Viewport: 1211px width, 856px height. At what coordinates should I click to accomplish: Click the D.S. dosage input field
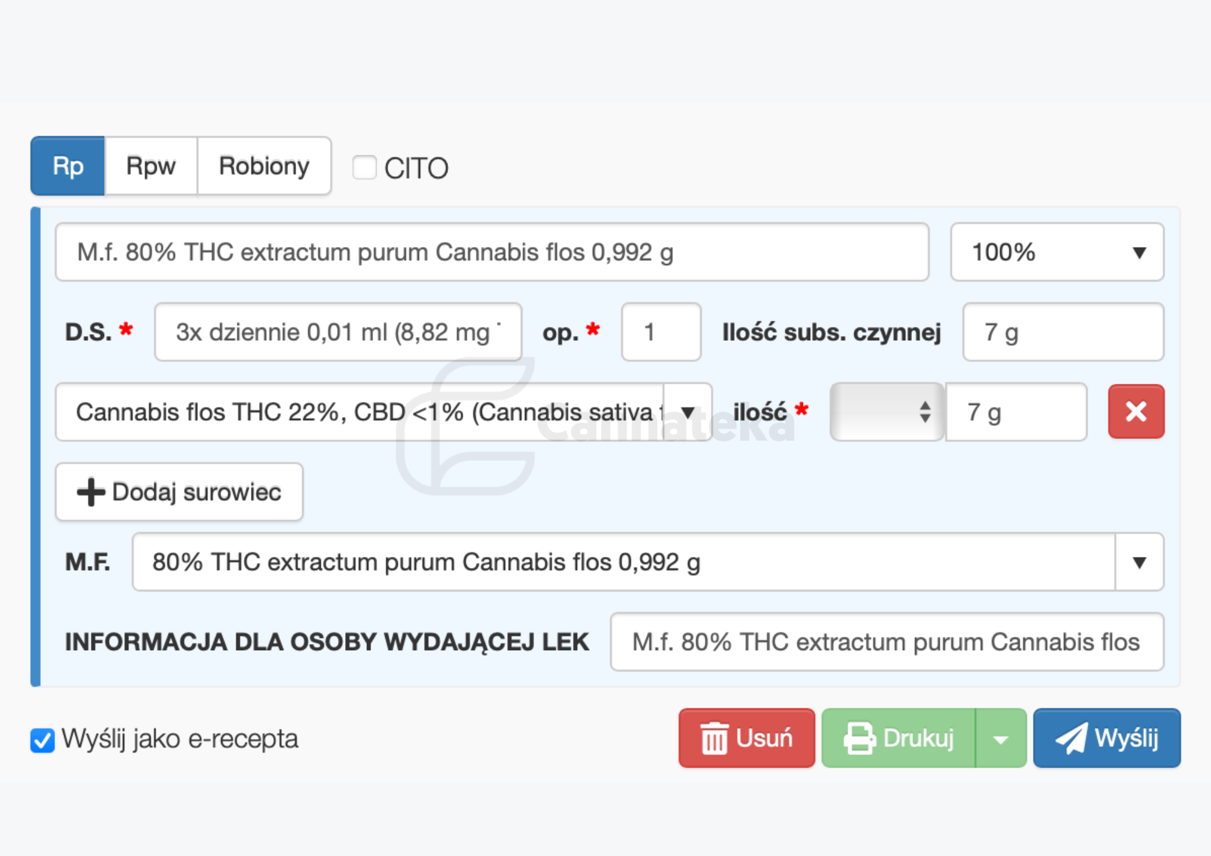pyautogui.click(x=338, y=332)
